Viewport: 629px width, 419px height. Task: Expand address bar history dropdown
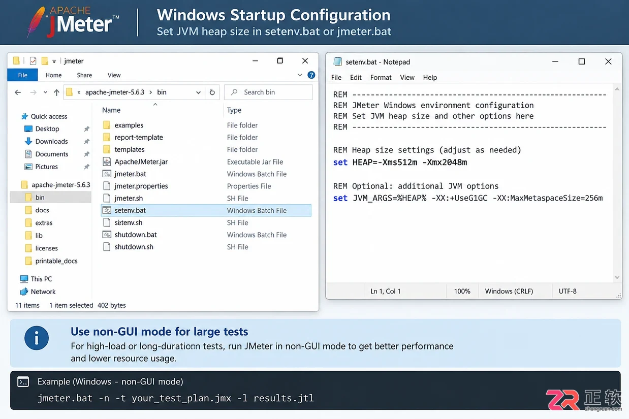199,92
